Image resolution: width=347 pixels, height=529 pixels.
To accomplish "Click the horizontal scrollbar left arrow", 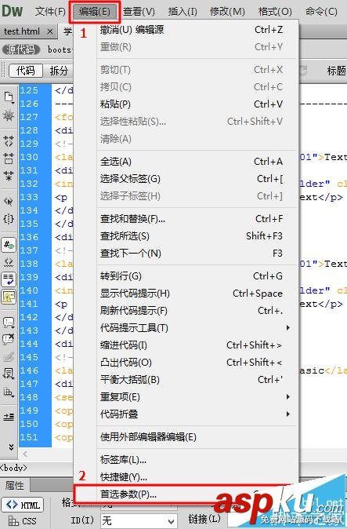I will tap(25, 454).
